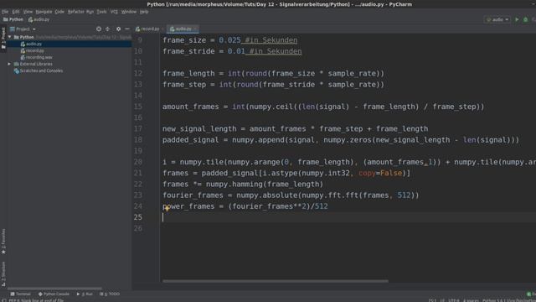
Task: Click the intention light bulb on line 24
Action: (167, 208)
